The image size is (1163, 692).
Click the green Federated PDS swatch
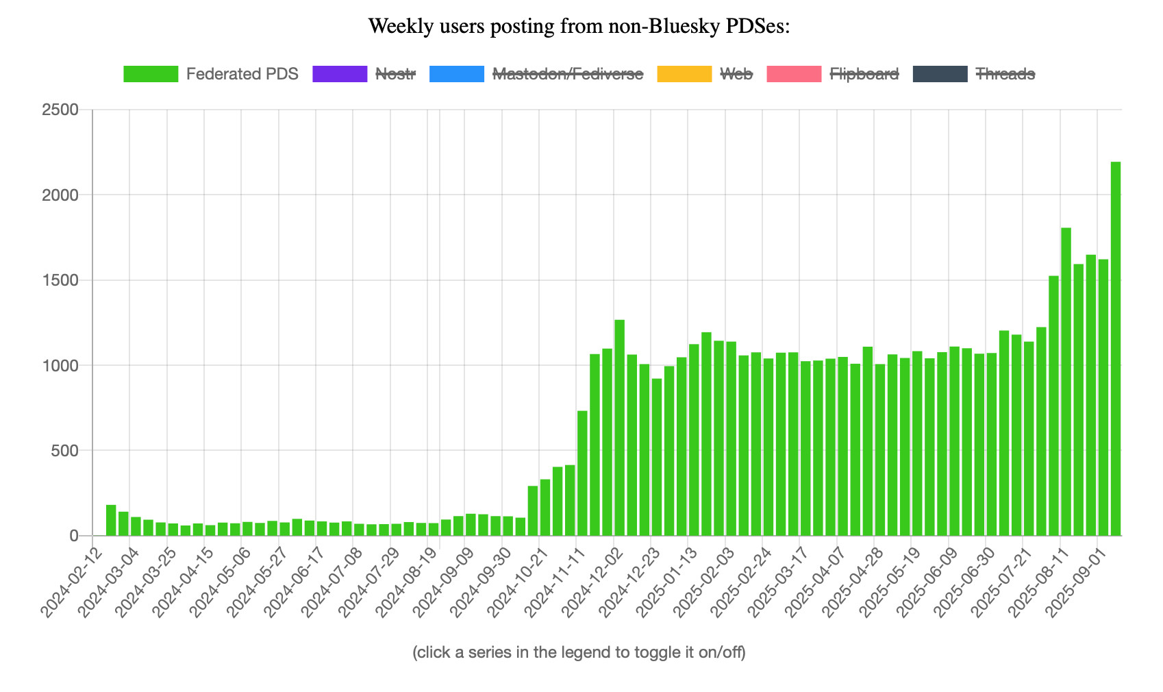click(151, 74)
